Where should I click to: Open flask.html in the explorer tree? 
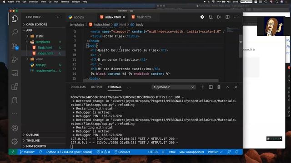[45, 48]
